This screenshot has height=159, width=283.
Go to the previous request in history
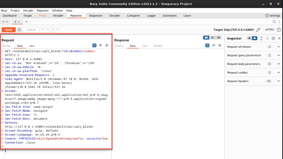pos(43,30)
